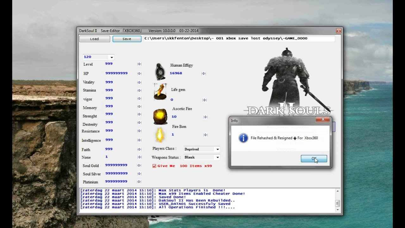This screenshot has width=405, height=228.
Task: Confirm the Info dialog with OK
Action: (314, 159)
